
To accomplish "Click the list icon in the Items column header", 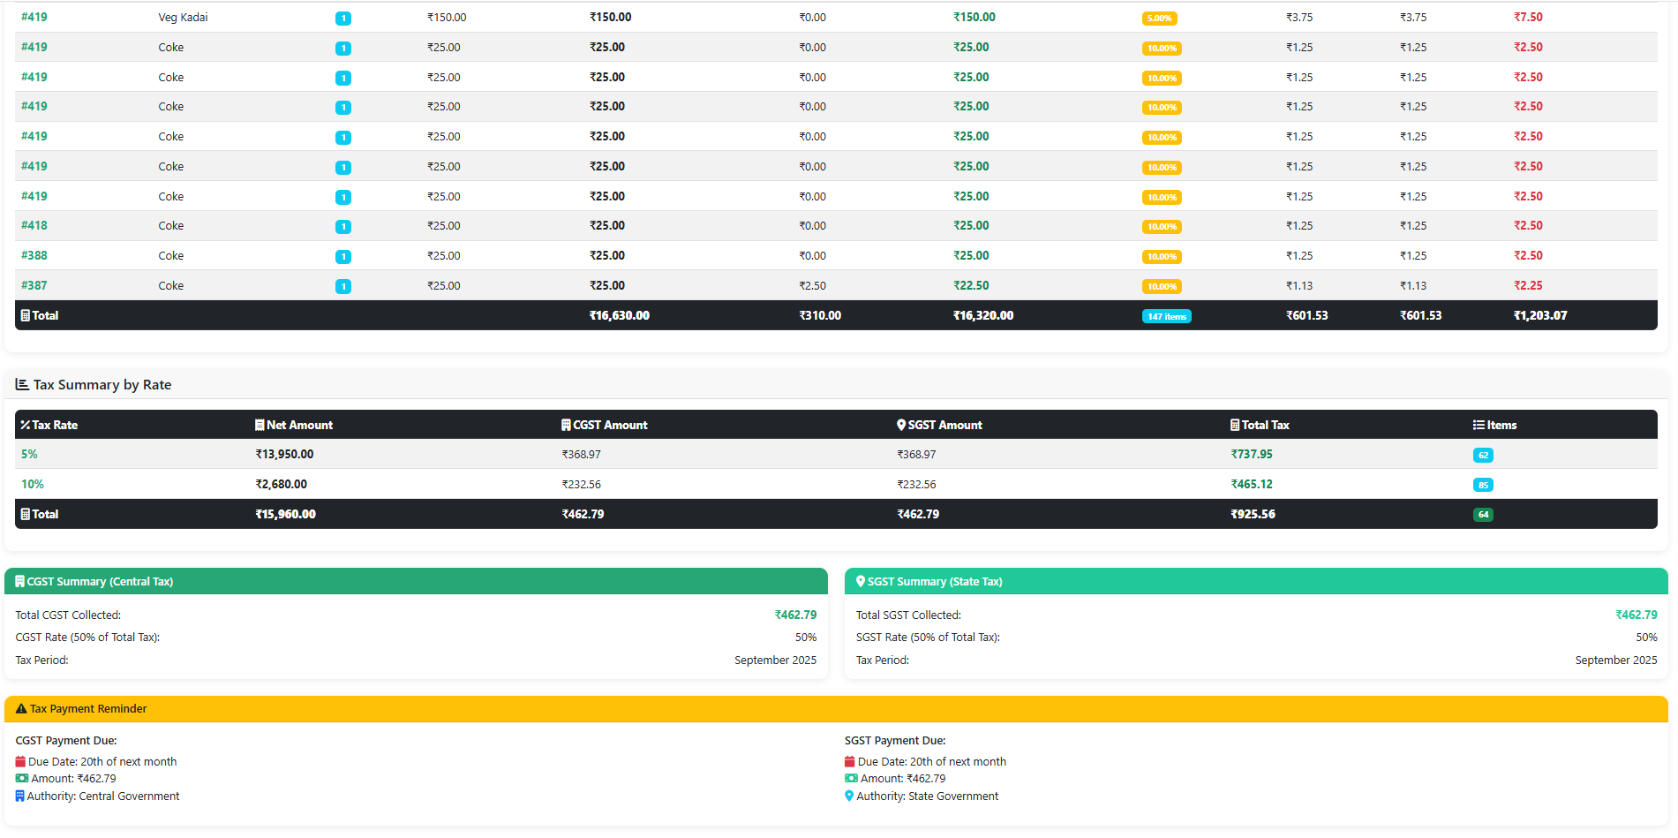I will coord(1479,425).
